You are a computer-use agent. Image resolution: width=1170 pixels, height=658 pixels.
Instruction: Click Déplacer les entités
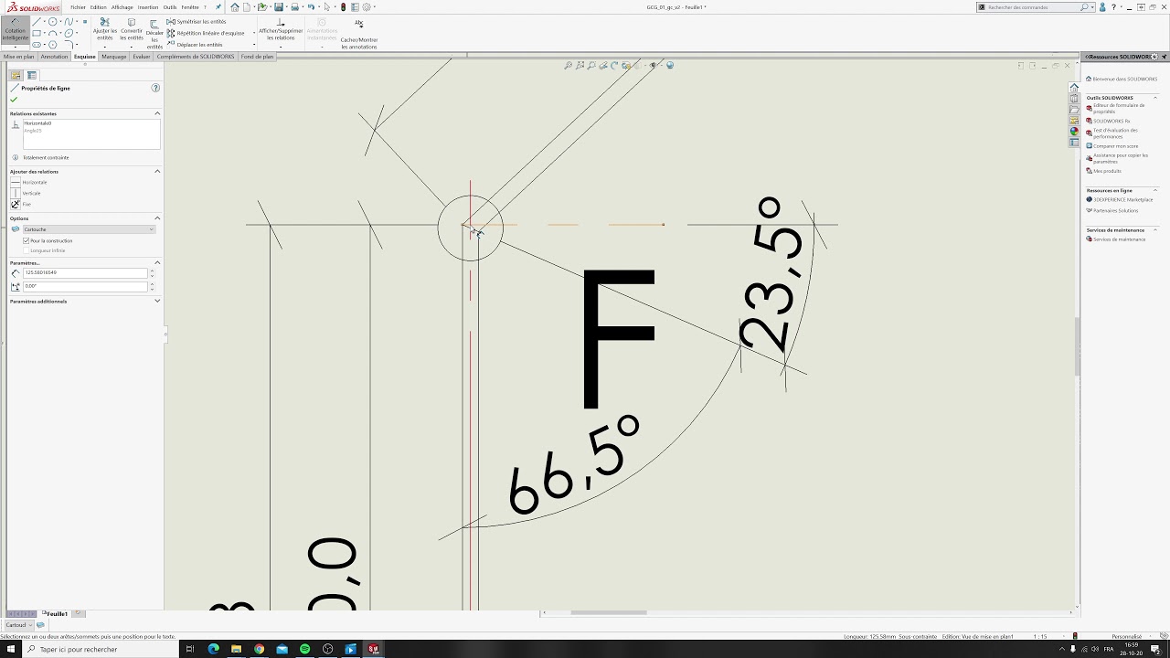(194, 44)
